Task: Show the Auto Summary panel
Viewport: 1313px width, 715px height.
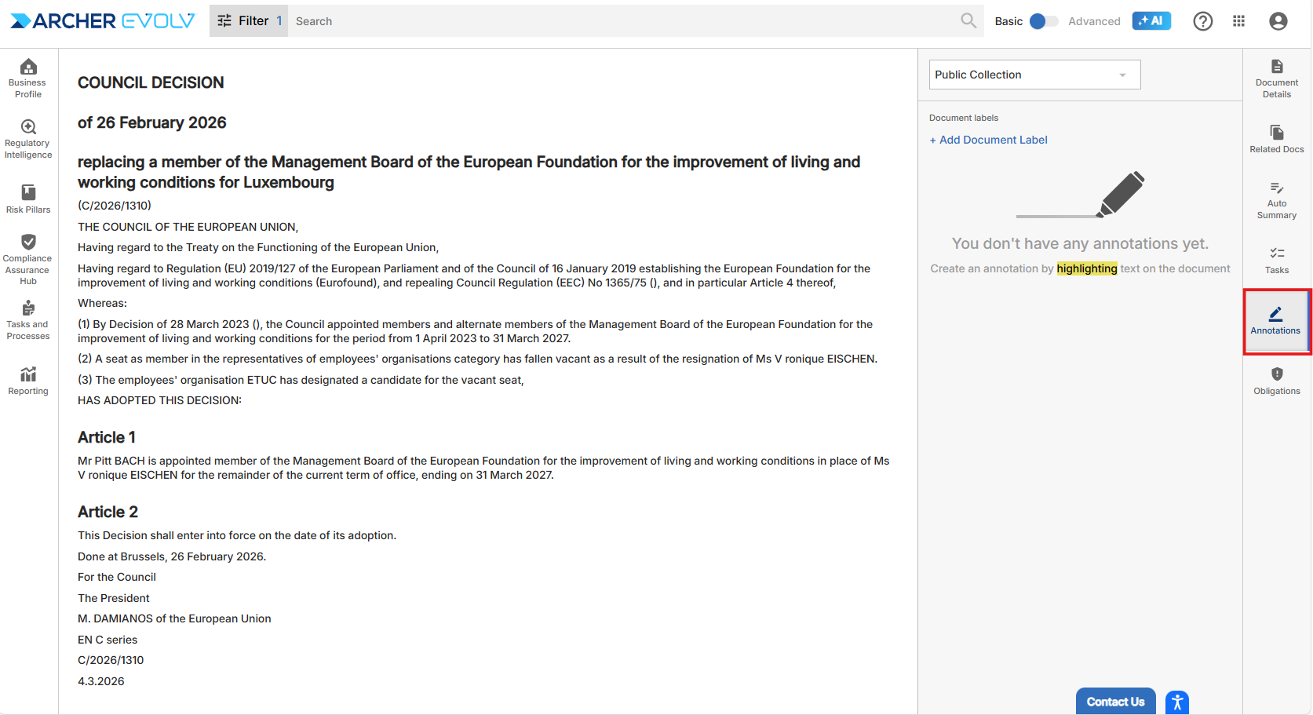Action: click(x=1277, y=199)
